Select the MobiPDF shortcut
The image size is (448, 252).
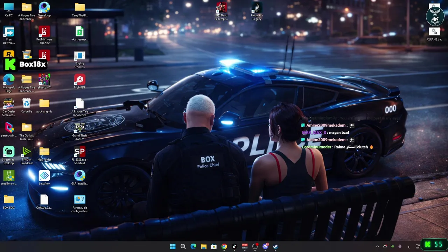point(79,82)
